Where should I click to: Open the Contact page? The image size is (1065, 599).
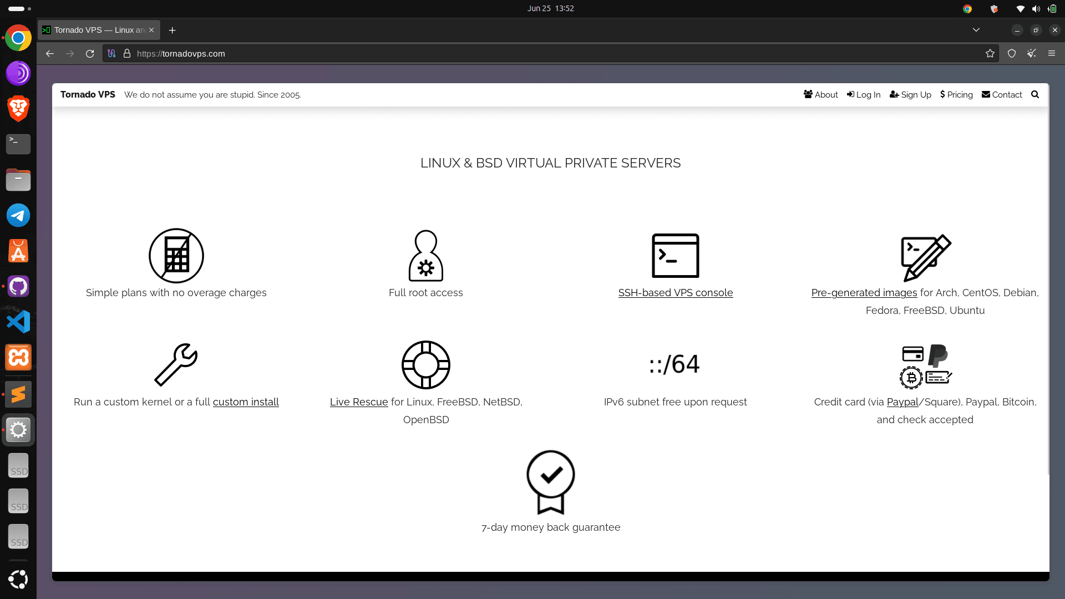coord(1002,94)
